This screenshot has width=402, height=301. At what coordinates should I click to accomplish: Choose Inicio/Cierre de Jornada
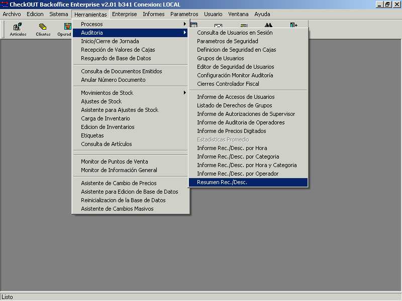pyautogui.click(x=130, y=41)
